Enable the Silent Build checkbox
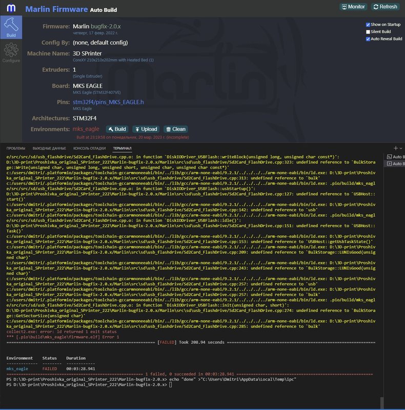405x410 pixels. 368,32
